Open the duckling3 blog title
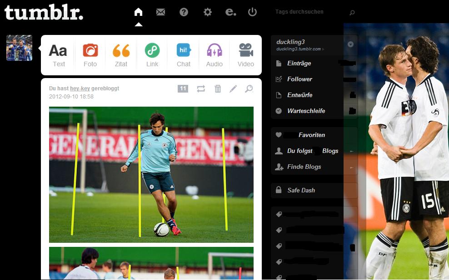449x280 pixels. [x=290, y=42]
